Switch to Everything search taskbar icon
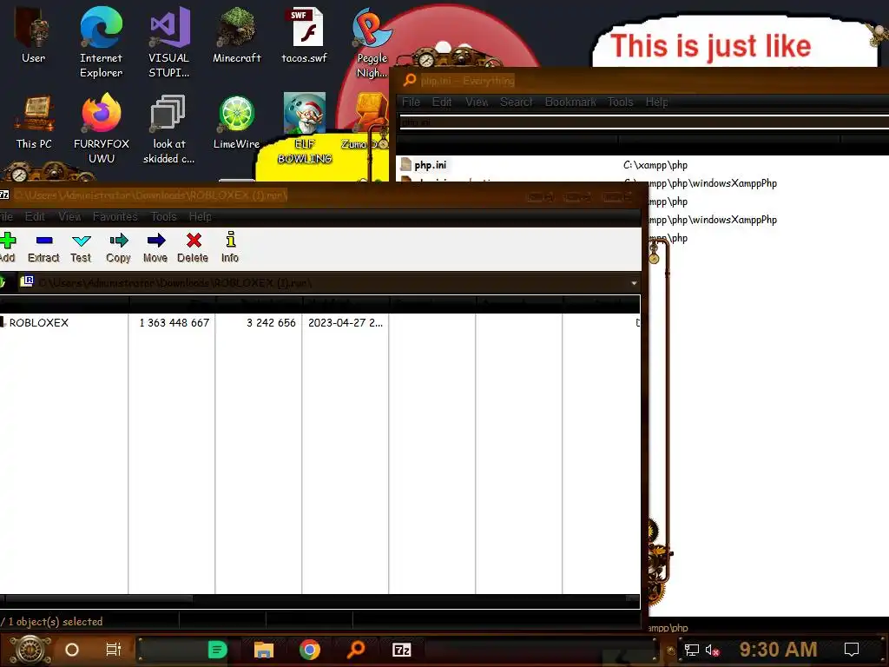 pyautogui.click(x=355, y=650)
